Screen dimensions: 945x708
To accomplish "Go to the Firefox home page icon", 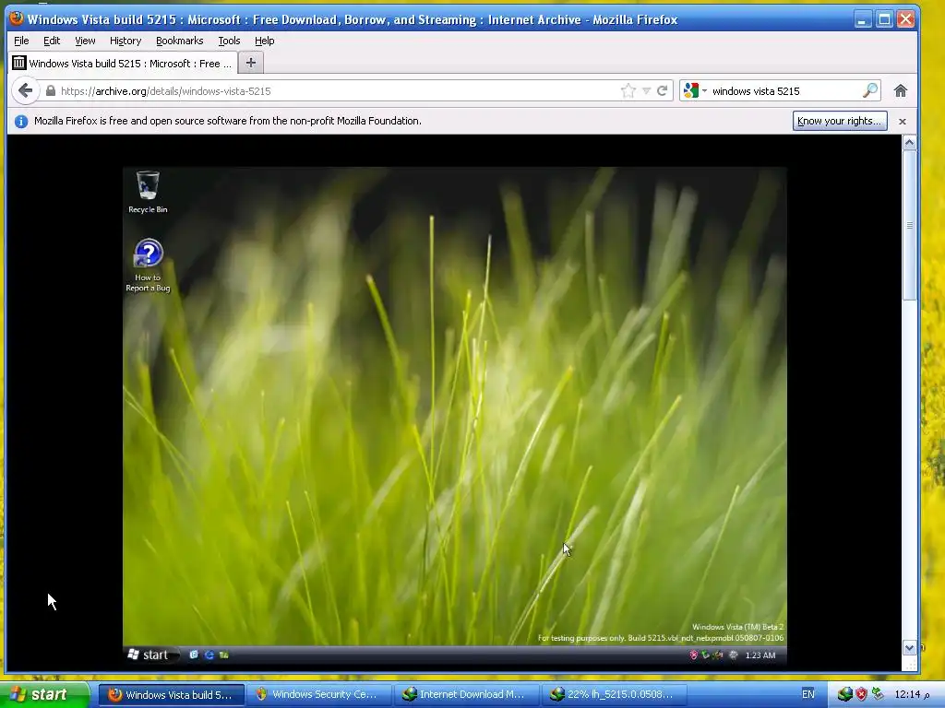I will (901, 91).
